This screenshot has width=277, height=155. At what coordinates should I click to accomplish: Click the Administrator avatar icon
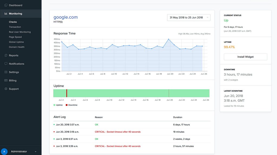pyautogui.click(x=4, y=152)
